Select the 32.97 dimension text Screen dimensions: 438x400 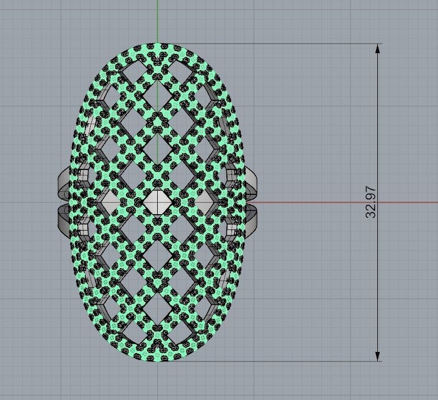(x=370, y=202)
